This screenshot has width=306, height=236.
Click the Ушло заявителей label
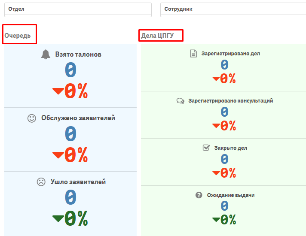78,182
